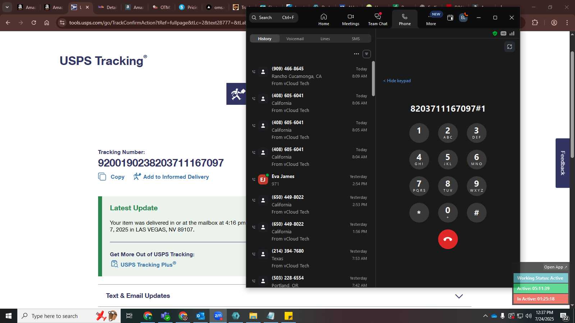Select (408) 605-6041 call at 8:06 AM

(310, 103)
